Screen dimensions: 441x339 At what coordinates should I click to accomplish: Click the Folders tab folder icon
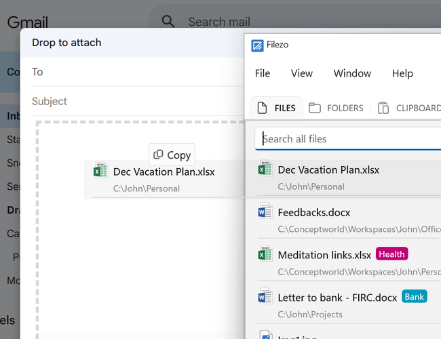pyautogui.click(x=314, y=108)
